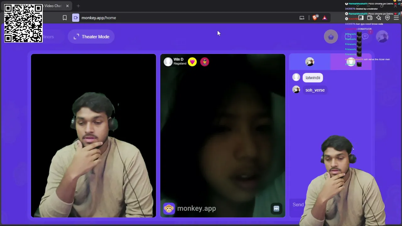Click the avatar beside soh_verse

[x=296, y=90]
